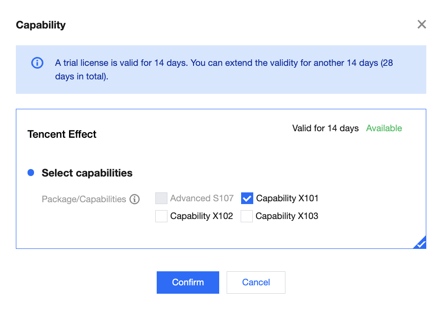This screenshot has height=311, width=444.
Task: Click the corner checkmark on the Tencent Effect card
Action: point(420,243)
